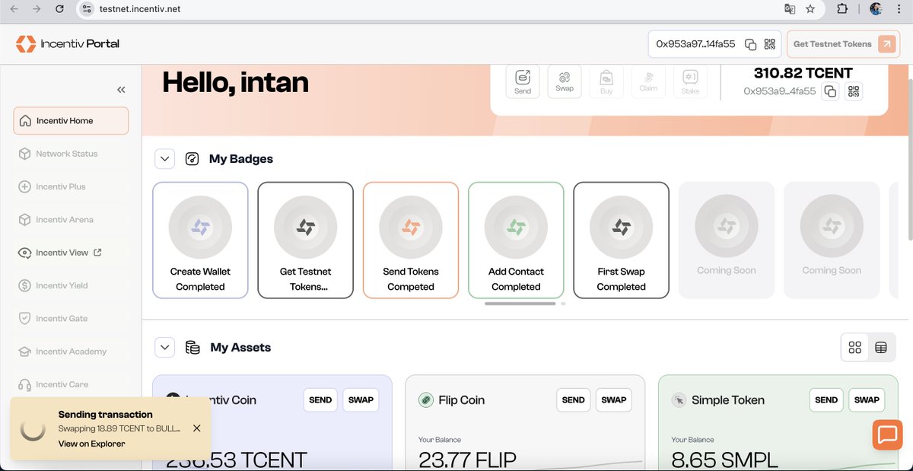Screen dimensions: 913x471
Task: Click the Simple Token icon
Action: click(x=679, y=400)
